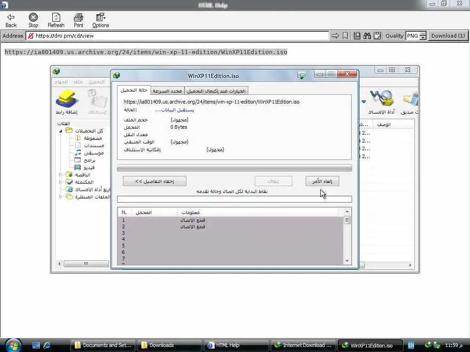The image size is (470, 352).
Task: Print the current page
Action: point(78,20)
